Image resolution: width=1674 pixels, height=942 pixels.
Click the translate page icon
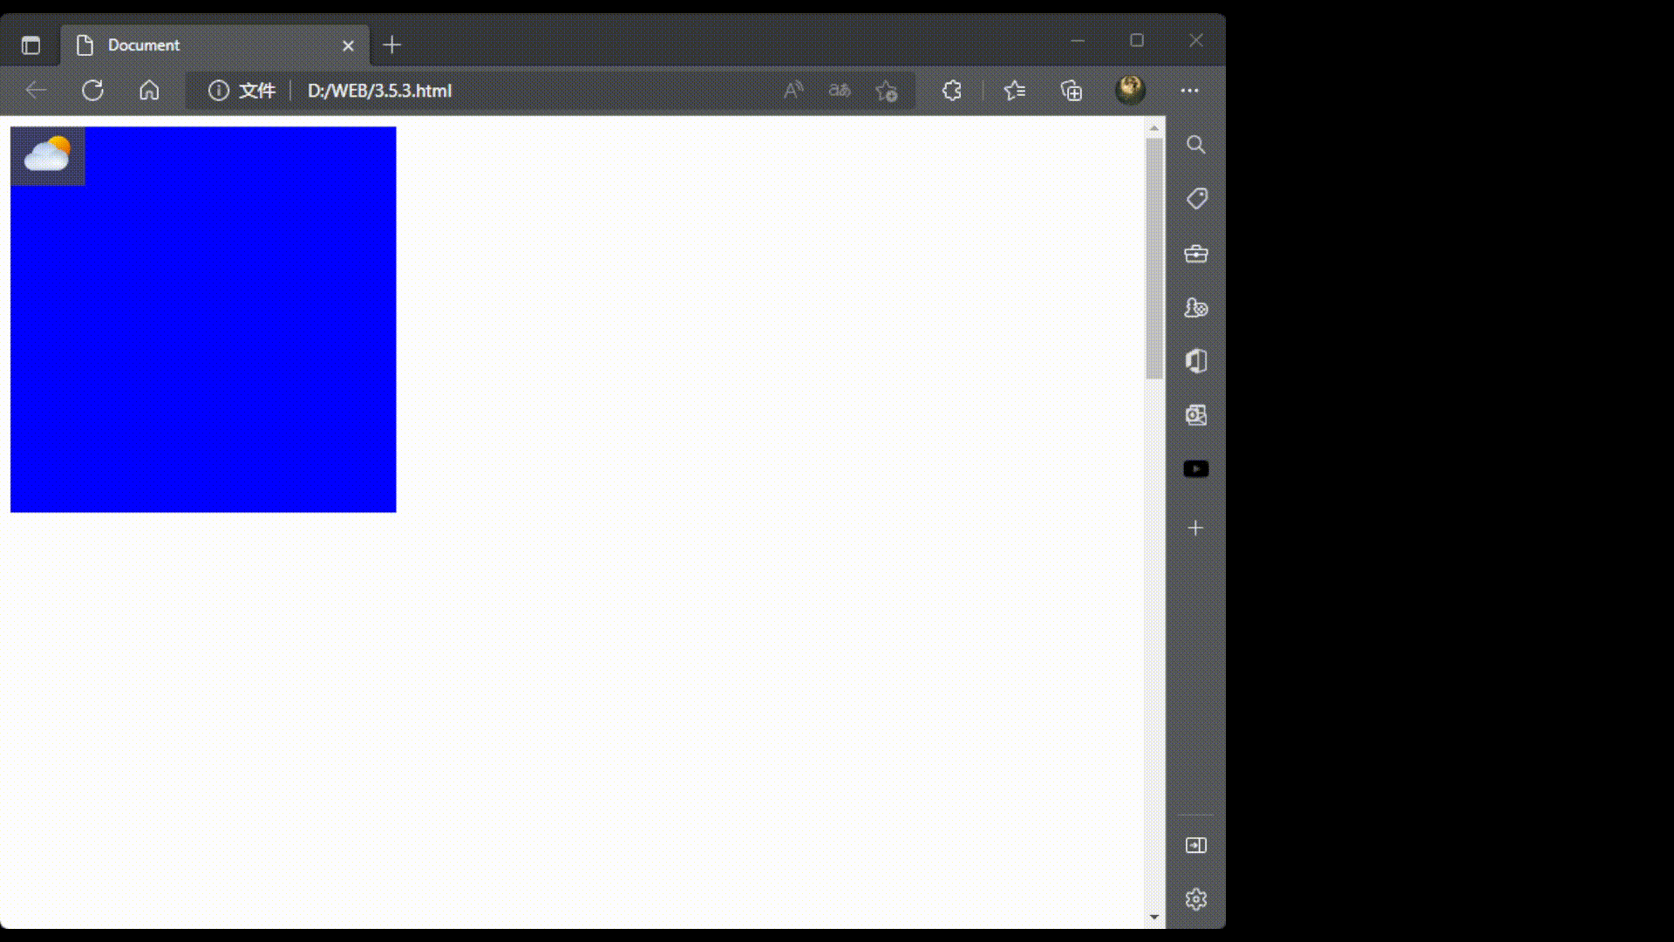[839, 90]
